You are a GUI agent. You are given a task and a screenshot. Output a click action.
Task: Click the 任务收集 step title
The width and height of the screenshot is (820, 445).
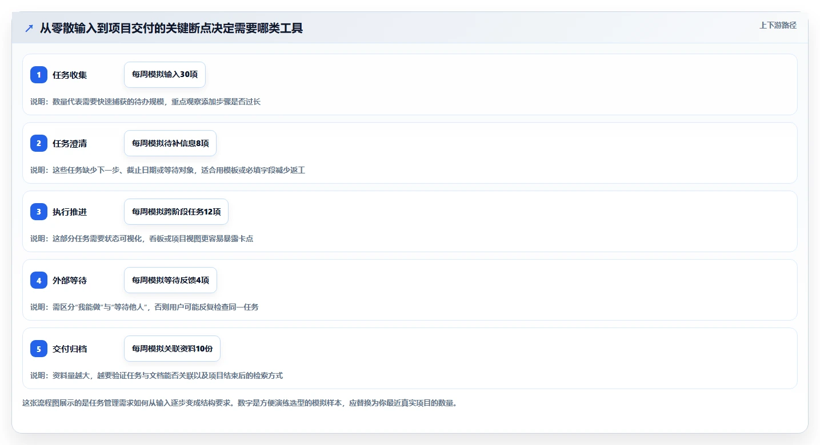[70, 75]
